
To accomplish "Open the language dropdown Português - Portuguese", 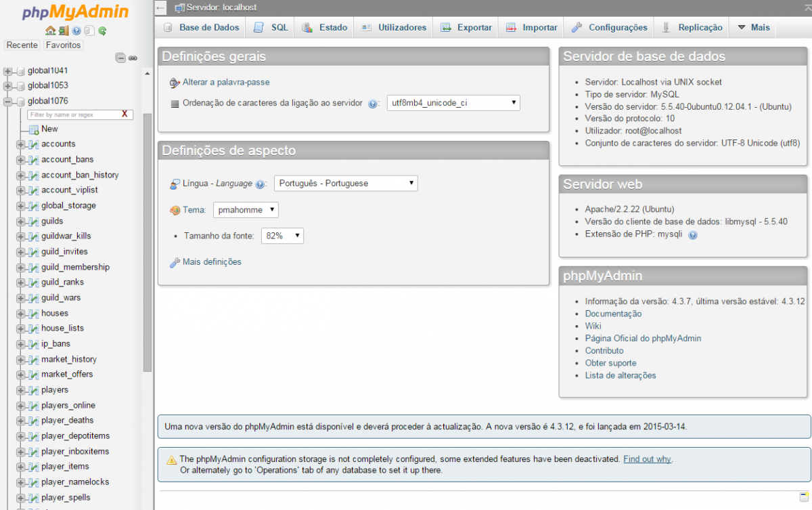I will pos(346,183).
